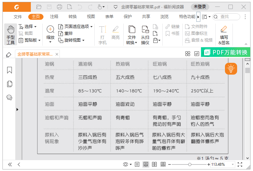Screen dimensions: 253x171
Task: Open the three-dot more options menu
Action: click(245, 17)
